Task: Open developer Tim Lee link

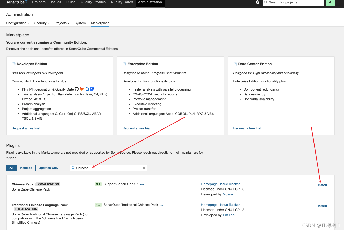Action: [x=228, y=215]
